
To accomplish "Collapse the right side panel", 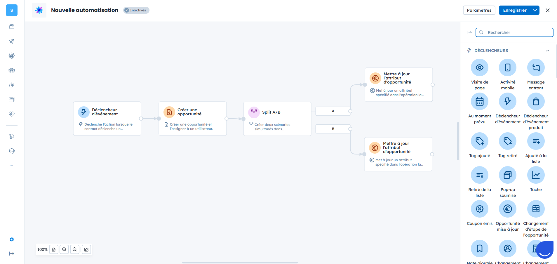I will (469, 32).
